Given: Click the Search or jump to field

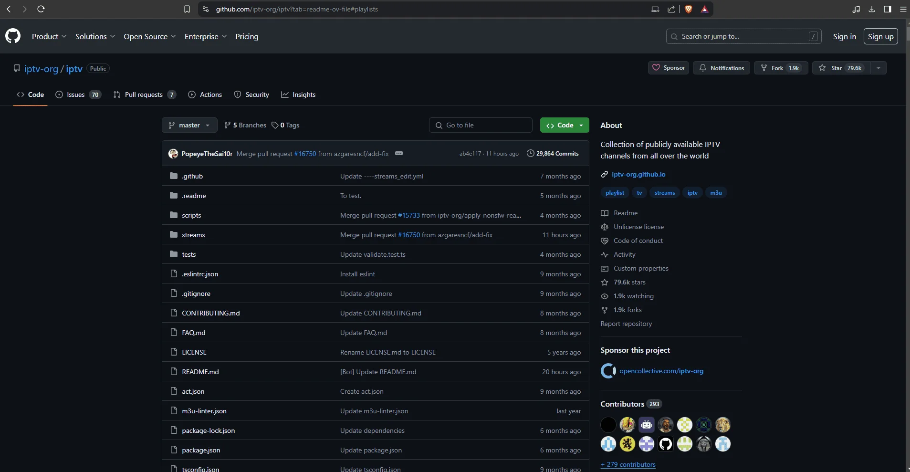Looking at the screenshot, I should (x=743, y=36).
